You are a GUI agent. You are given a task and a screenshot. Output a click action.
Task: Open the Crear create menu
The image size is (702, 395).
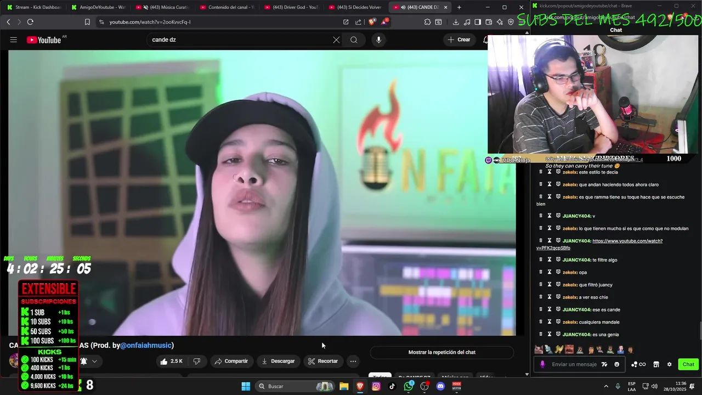pos(458,39)
